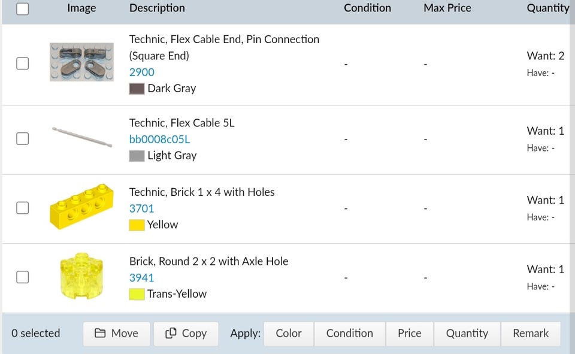Open the Flex Cable 5L part image
Screen dimensions: 575x354
(x=81, y=137)
